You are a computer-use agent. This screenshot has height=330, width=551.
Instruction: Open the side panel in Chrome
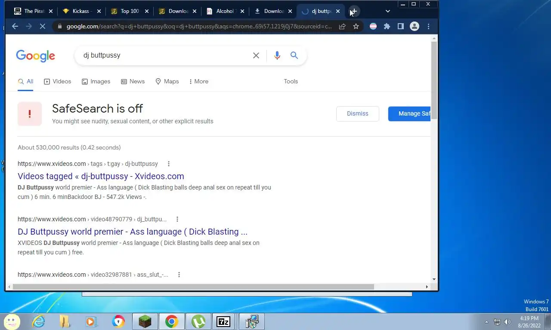click(401, 26)
